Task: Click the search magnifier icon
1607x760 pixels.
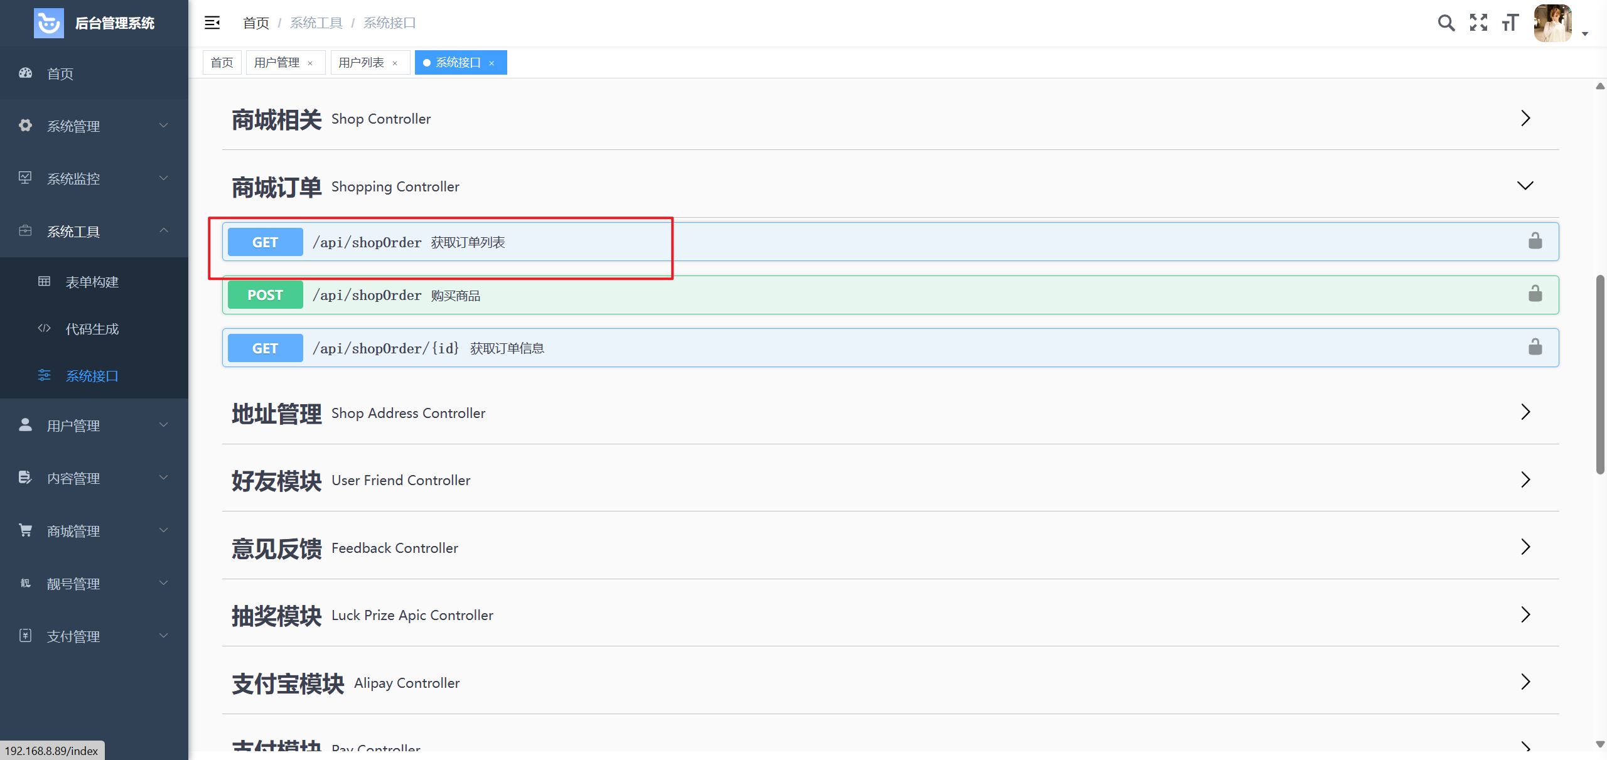Action: 1446,23
